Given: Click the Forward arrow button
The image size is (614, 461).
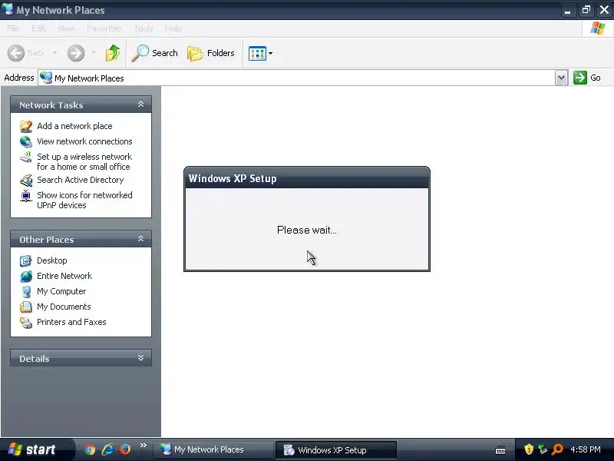Looking at the screenshot, I should [76, 53].
